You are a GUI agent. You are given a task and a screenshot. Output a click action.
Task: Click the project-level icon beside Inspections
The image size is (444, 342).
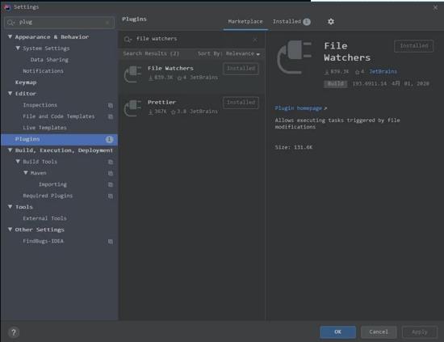pyautogui.click(x=111, y=105)
